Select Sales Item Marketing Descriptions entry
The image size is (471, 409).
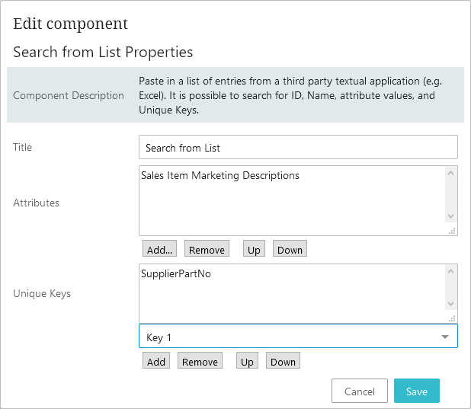pos(220,176)
